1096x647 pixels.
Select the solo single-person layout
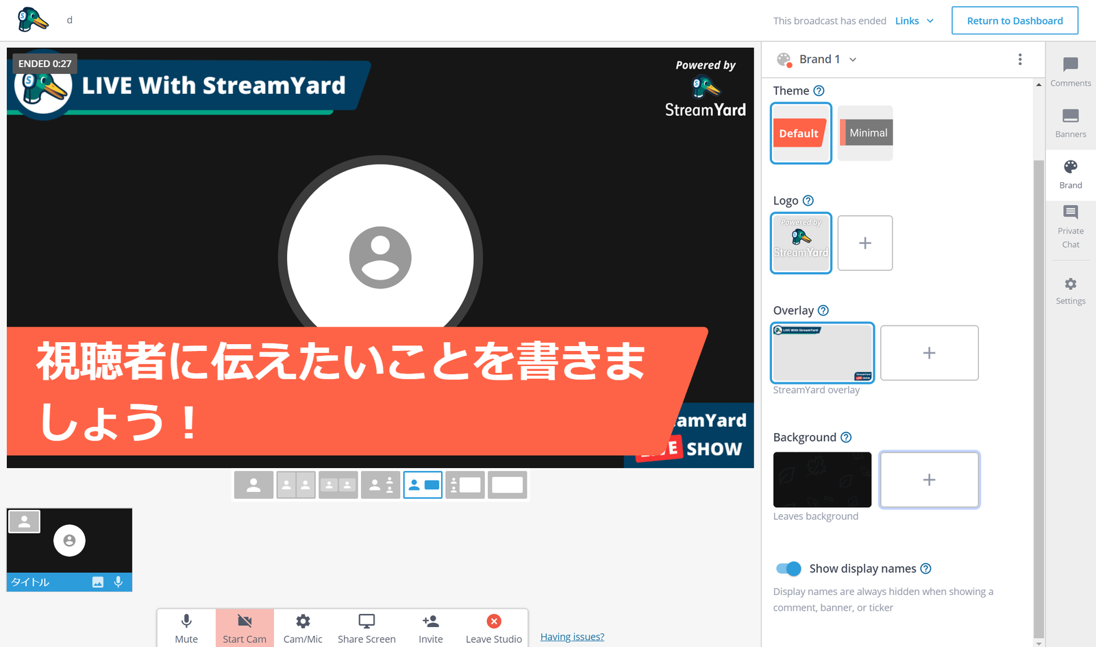tap(253, 485)
